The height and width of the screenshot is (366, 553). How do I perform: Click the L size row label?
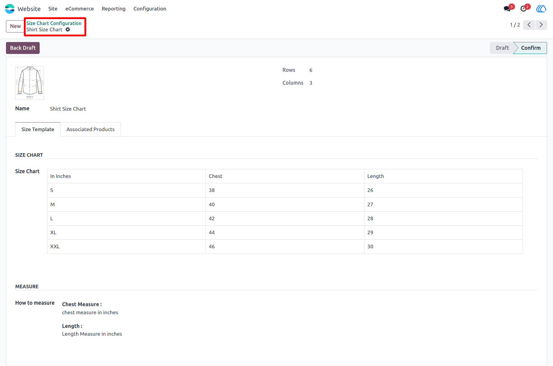pos(126,218)
